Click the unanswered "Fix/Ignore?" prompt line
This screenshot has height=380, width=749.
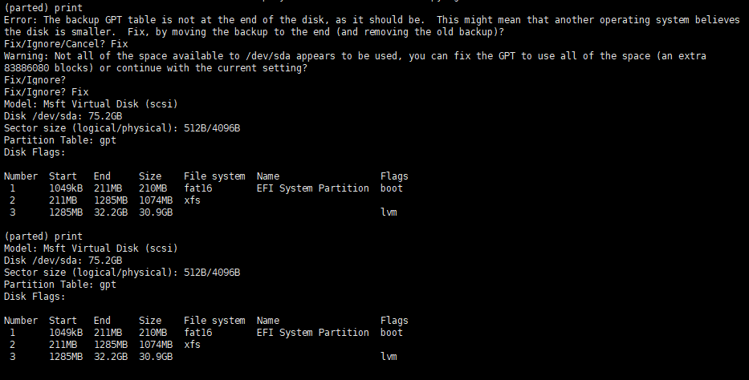click(35, 80)
